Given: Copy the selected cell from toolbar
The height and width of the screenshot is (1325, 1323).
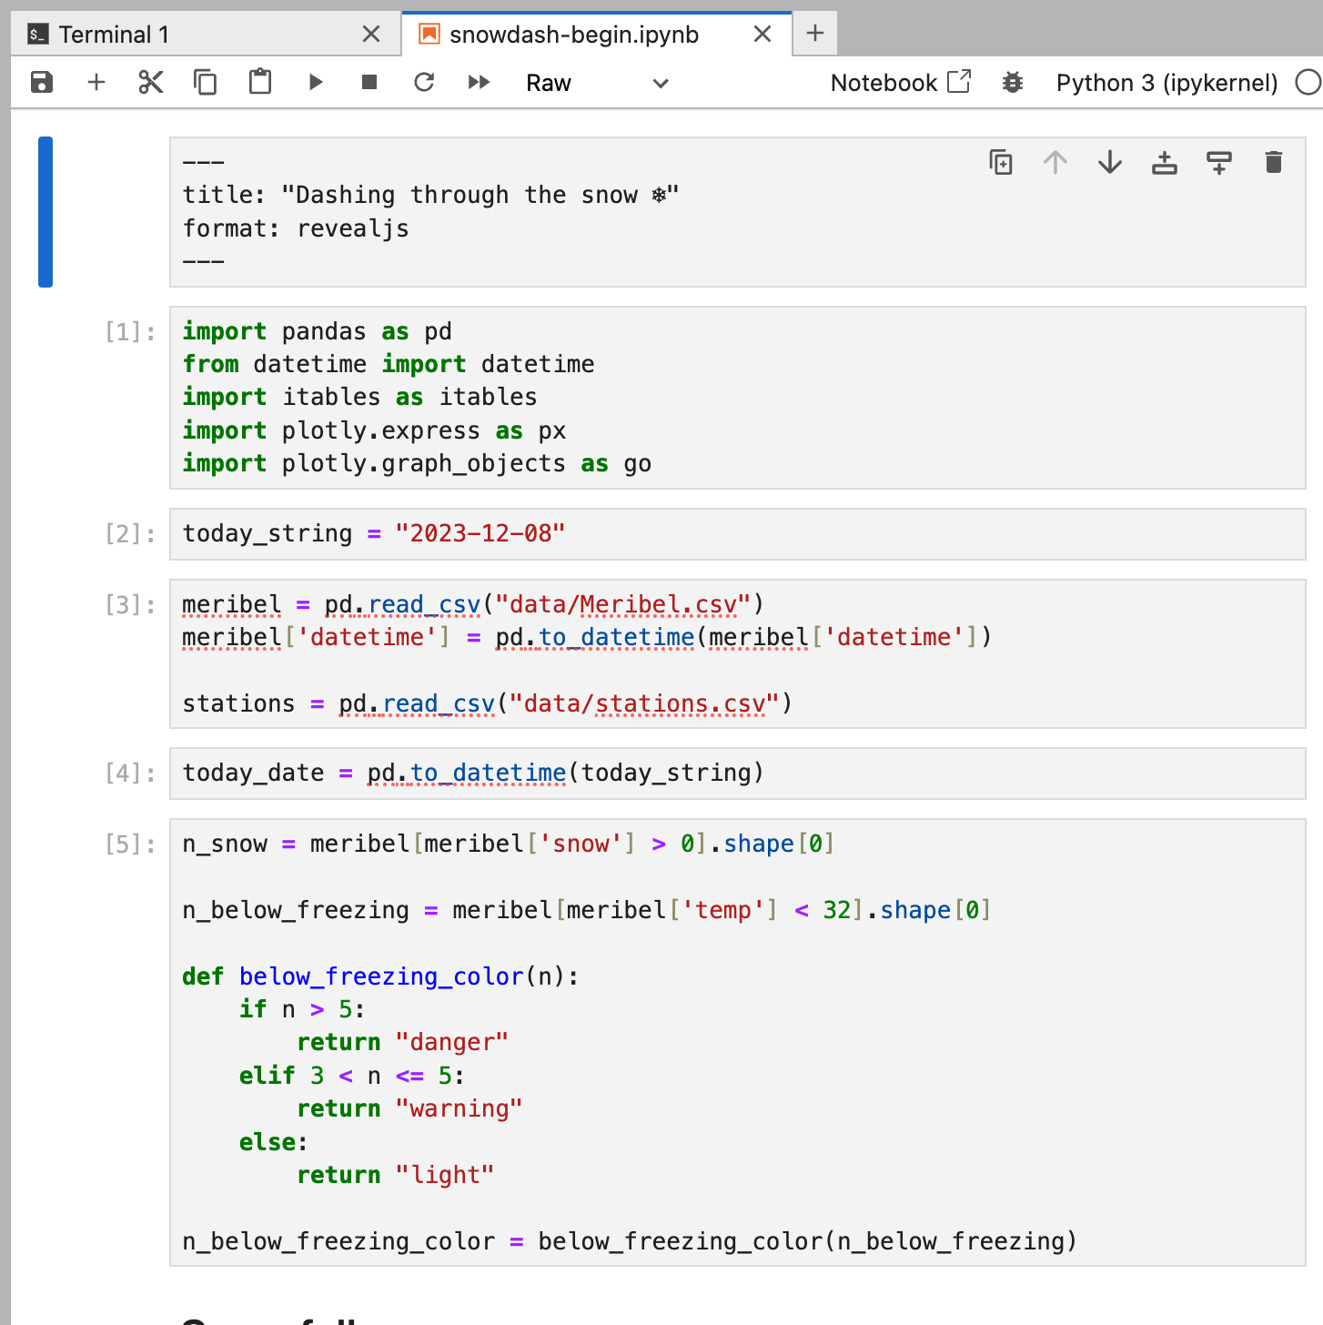Looking at the screenshot, I should (206, 83).
